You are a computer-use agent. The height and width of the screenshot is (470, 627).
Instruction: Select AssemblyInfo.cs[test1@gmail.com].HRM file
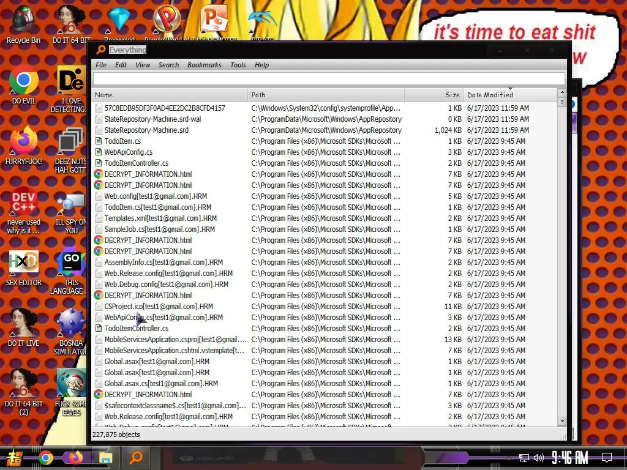tap(325, 262)
